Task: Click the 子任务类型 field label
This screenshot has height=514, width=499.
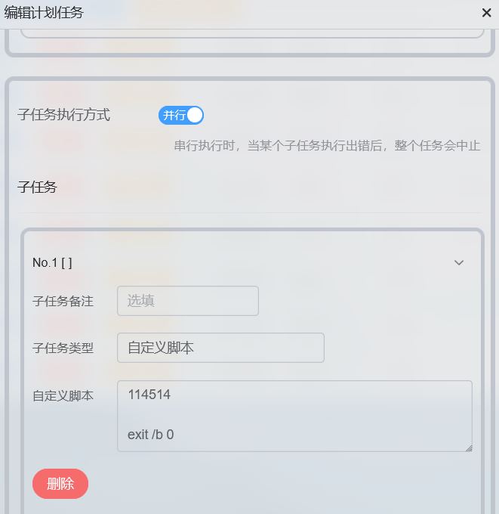Action: pyautogui.click(x=63, y=348)
